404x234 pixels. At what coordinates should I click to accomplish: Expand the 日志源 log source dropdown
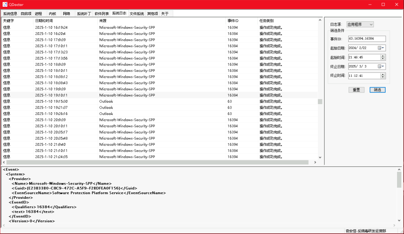(371, 24)
